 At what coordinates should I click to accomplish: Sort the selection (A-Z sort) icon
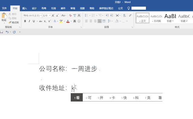[x=124, y=15]
